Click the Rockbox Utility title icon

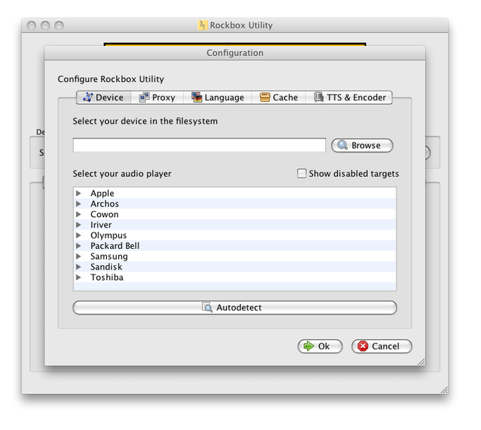[x=202, y=25]
